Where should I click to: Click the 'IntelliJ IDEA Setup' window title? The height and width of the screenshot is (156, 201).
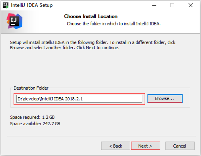(32, 5)
